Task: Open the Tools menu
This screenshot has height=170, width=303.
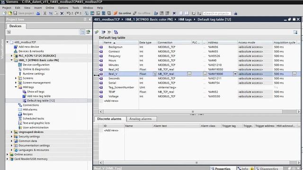Action: [76, 8]
